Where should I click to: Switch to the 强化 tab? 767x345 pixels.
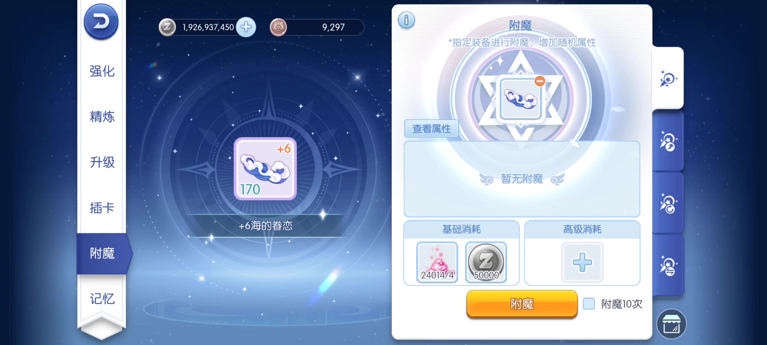pyautogui.click(x=102, y=71)
